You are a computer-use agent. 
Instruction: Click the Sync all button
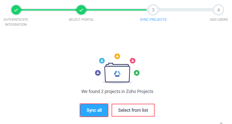pyautogui.click(x=94, y=110)
